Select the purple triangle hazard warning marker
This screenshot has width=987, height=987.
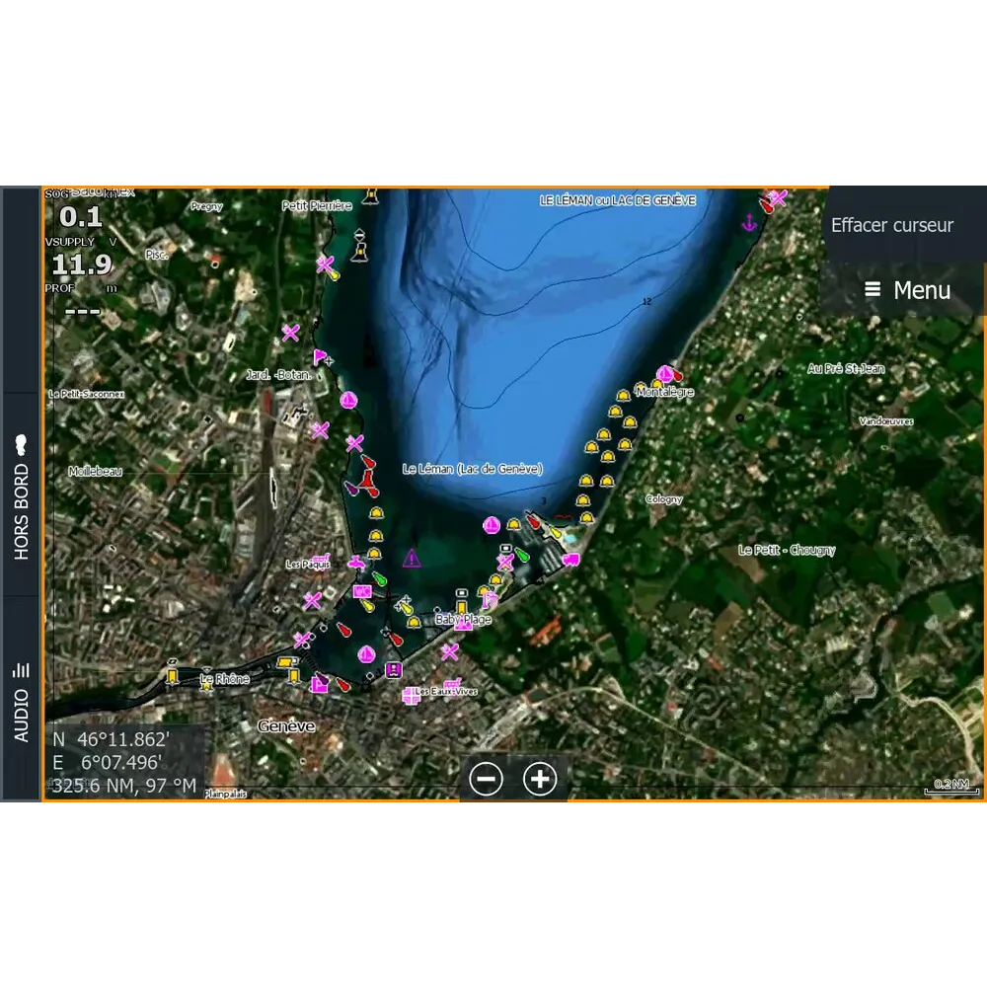(x=412, y=559)
